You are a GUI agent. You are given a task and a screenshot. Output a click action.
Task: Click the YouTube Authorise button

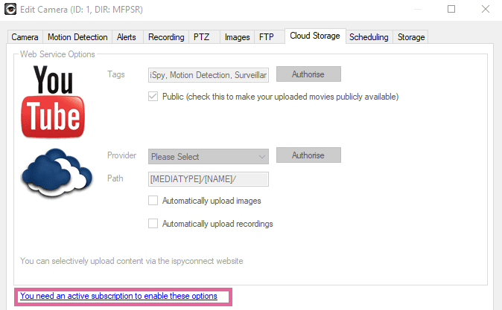[308, 74]
